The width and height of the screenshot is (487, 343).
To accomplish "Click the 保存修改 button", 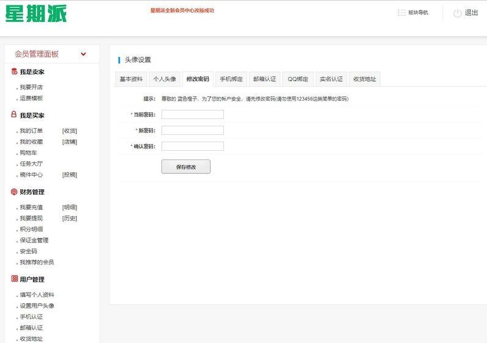I will (x=186, y=167).
